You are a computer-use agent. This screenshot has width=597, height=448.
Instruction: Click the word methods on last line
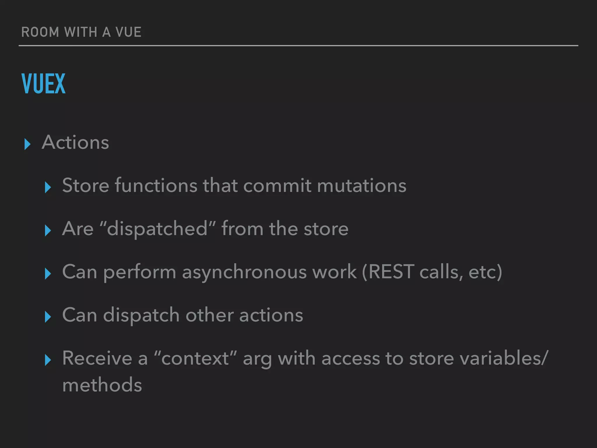(x=102, y=385)
